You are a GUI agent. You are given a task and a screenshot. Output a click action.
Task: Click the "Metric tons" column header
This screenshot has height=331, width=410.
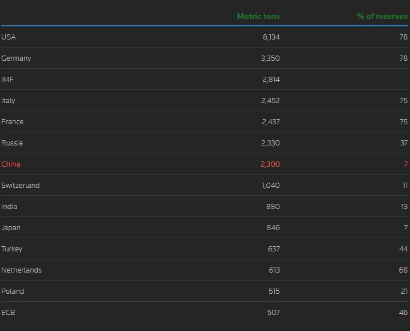tap(258, 16)
